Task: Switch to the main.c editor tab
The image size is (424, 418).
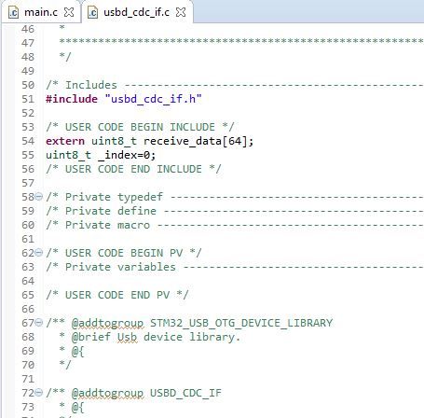Action: 41,12
